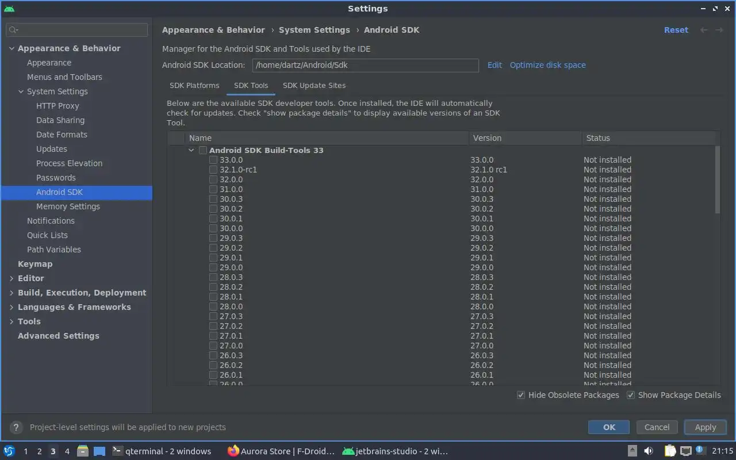Click the Apply button

[705, 427]
